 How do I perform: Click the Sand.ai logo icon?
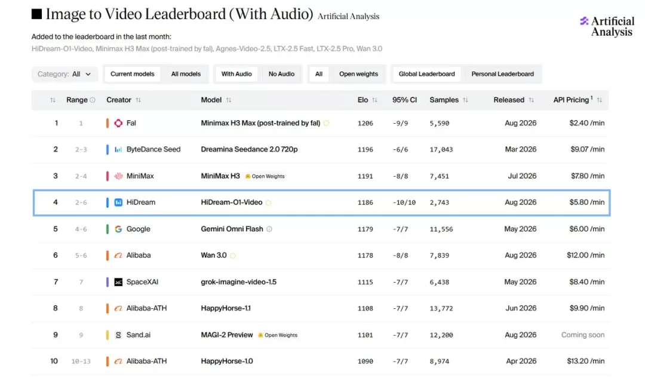point(118,335)
